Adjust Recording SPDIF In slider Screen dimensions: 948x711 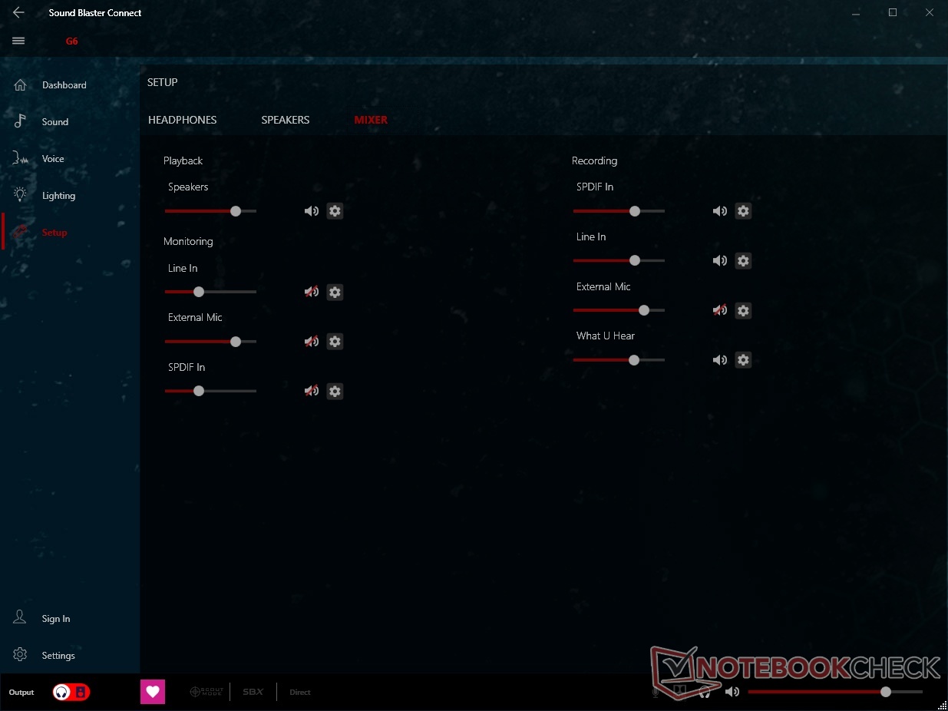click(x=619, y=211)
